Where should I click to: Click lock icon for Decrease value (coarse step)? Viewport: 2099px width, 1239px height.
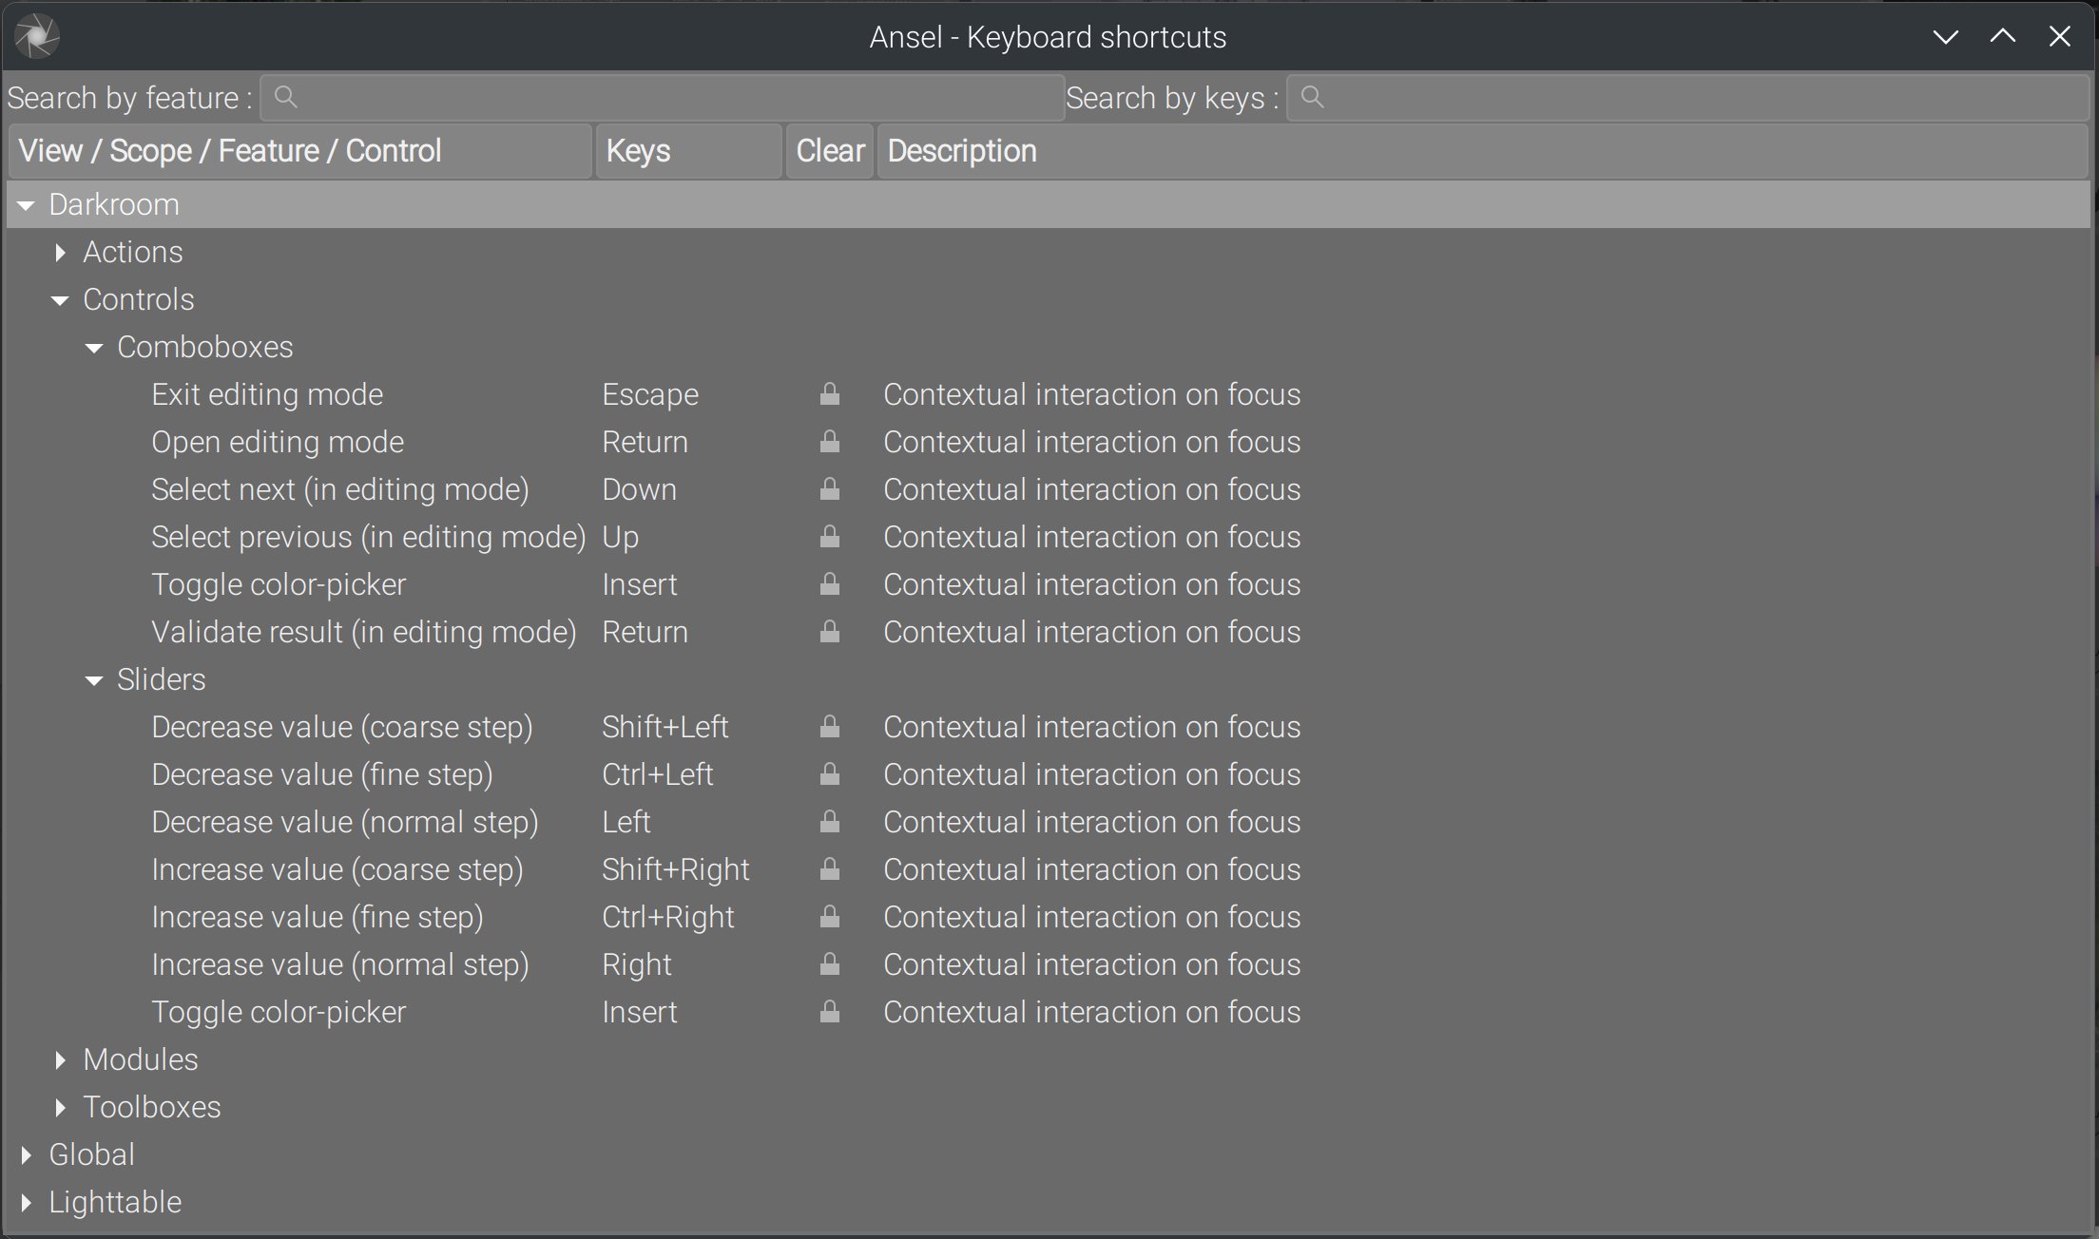point(830,727)
